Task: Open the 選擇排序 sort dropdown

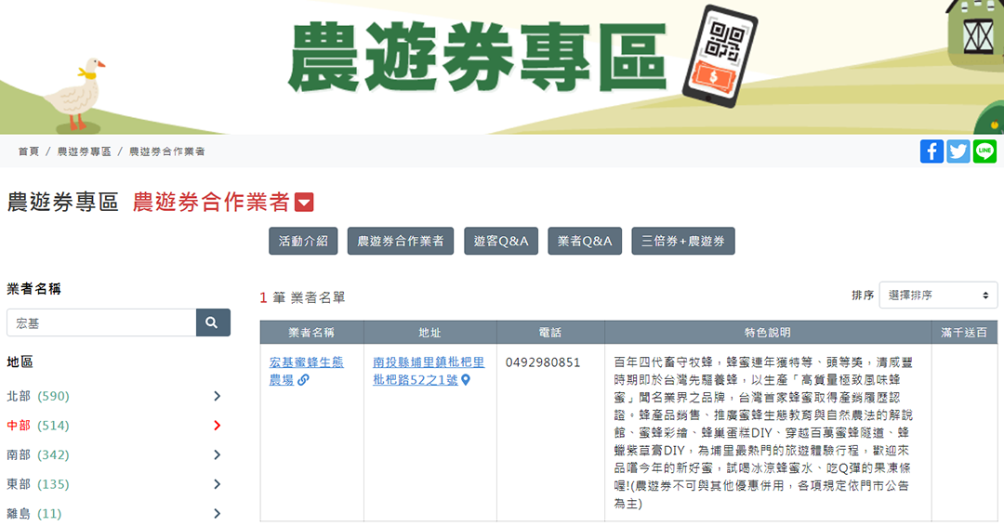Action: click(937, 296)
